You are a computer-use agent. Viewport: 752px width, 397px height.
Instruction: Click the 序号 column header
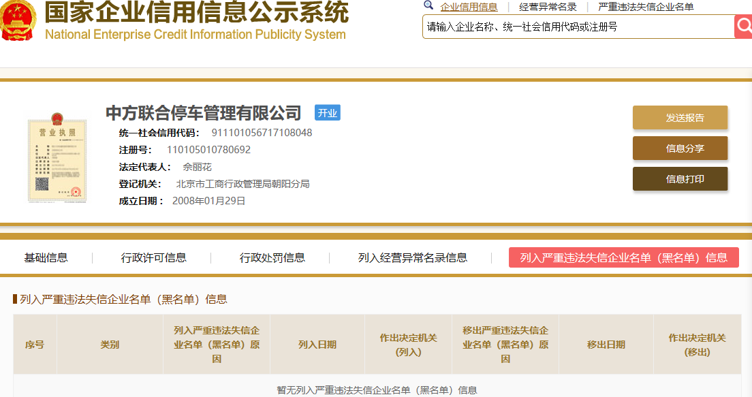(x=35, y=345)
